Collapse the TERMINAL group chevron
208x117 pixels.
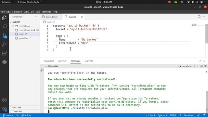tap(46, 66)
